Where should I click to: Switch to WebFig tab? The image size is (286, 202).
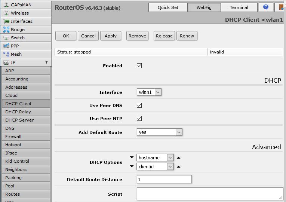tap(204, 7)
